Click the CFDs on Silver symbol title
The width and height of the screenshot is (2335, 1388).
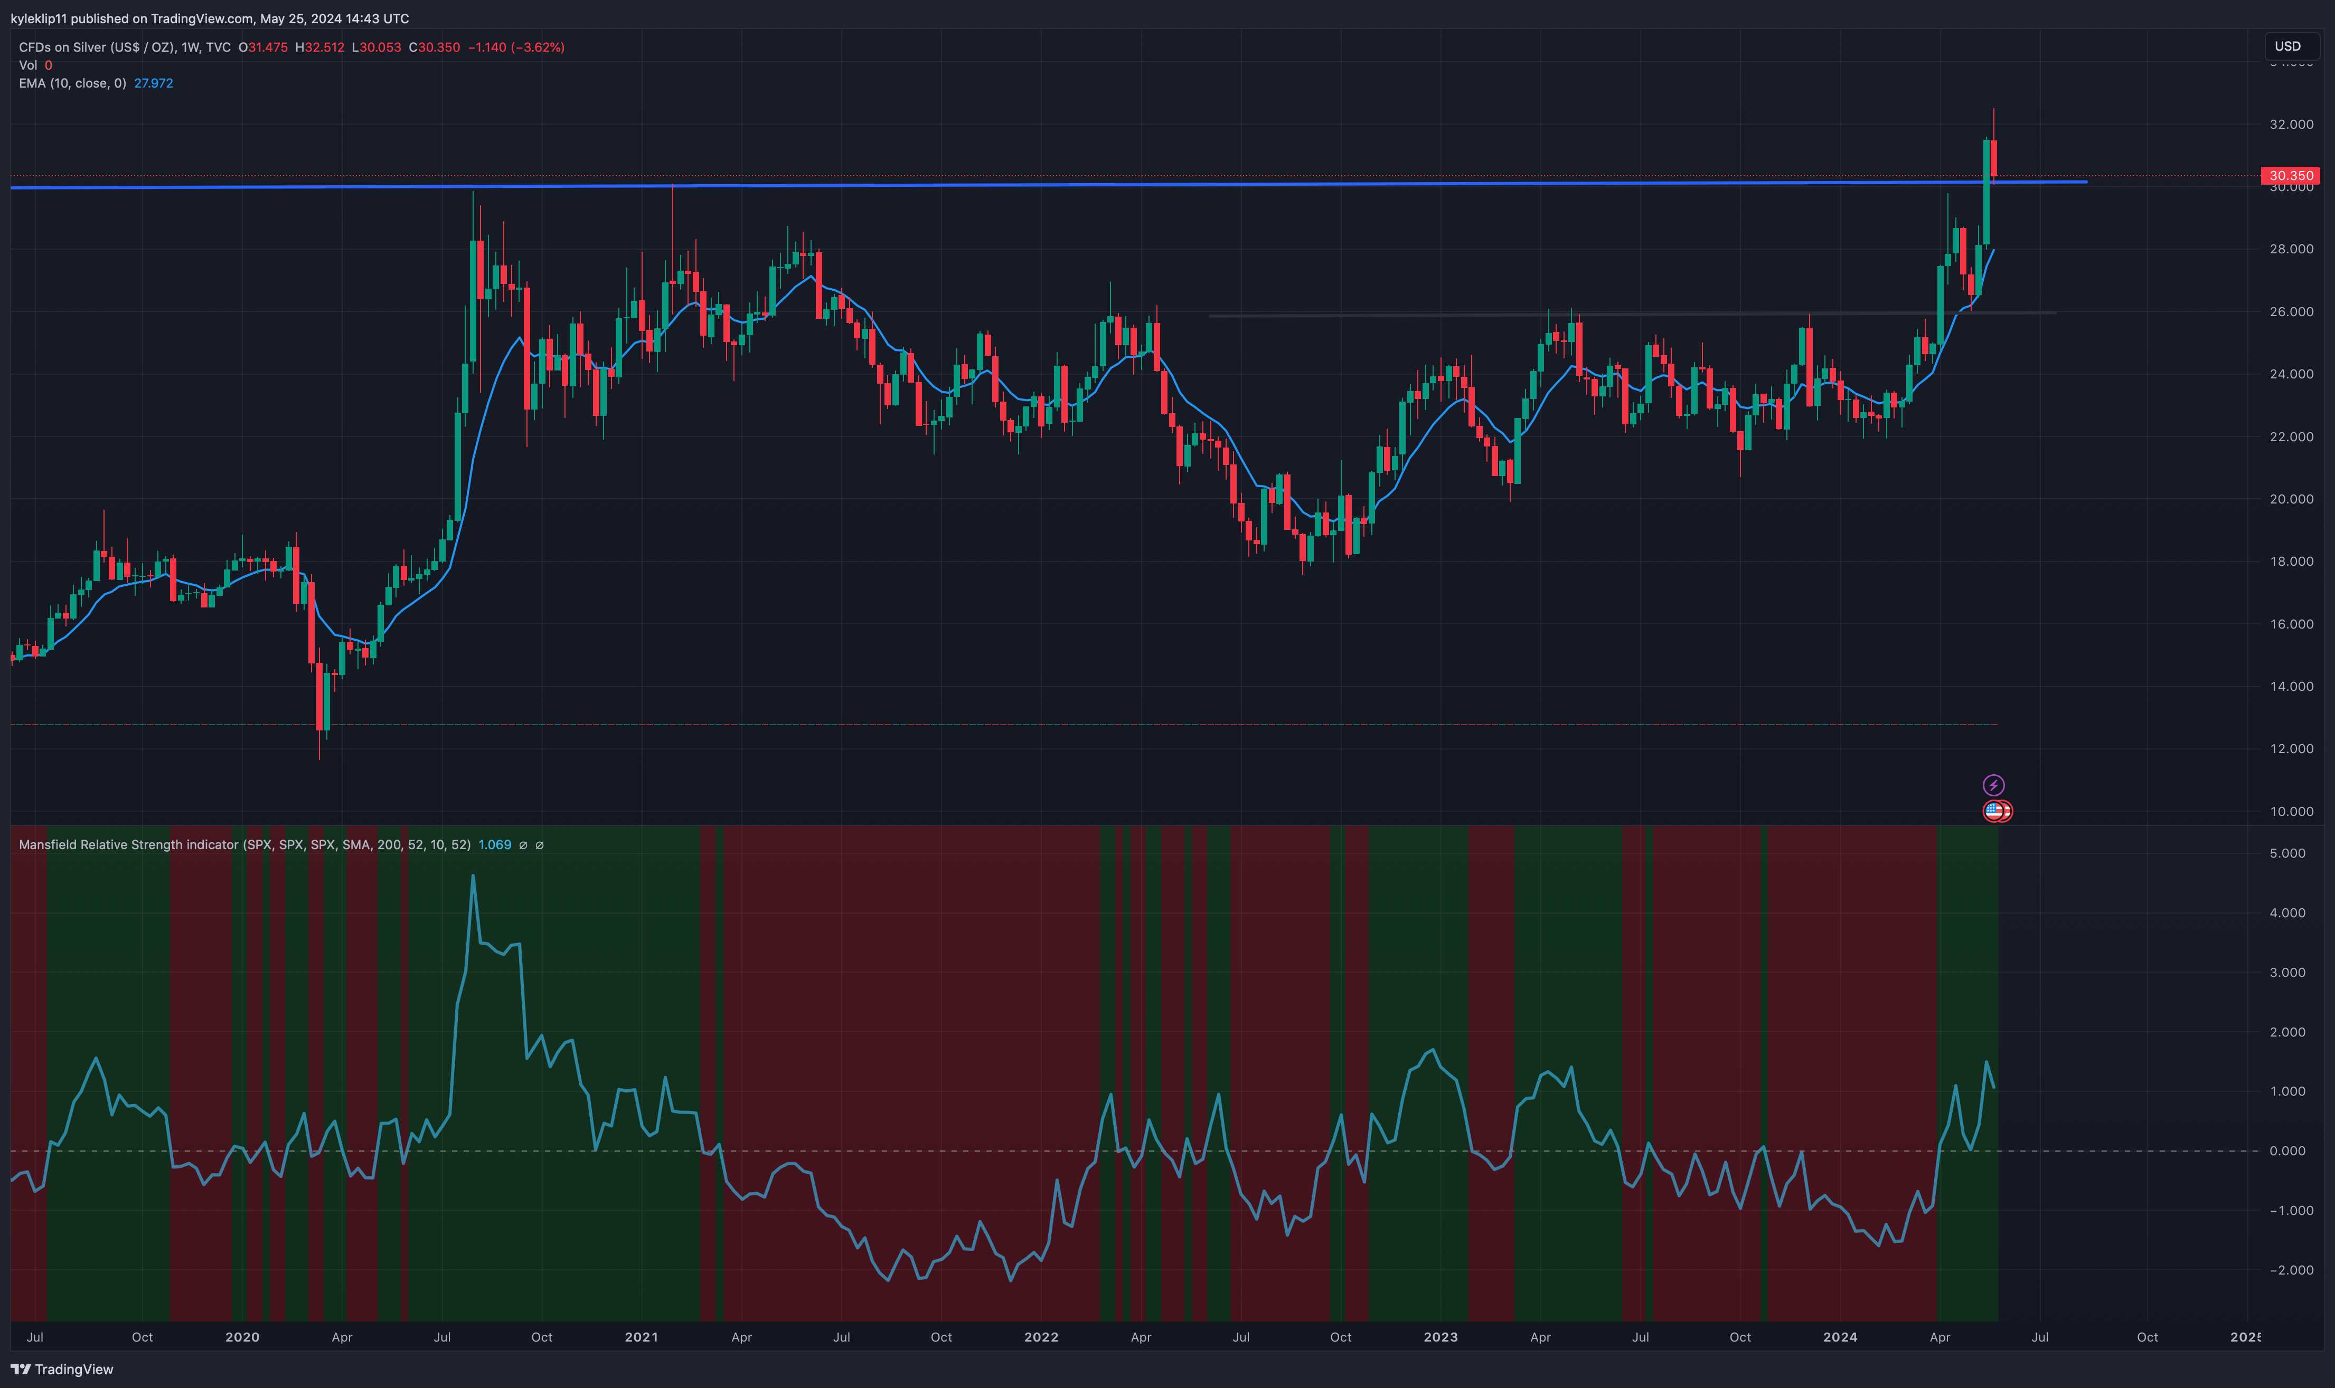tap(97, 47)
